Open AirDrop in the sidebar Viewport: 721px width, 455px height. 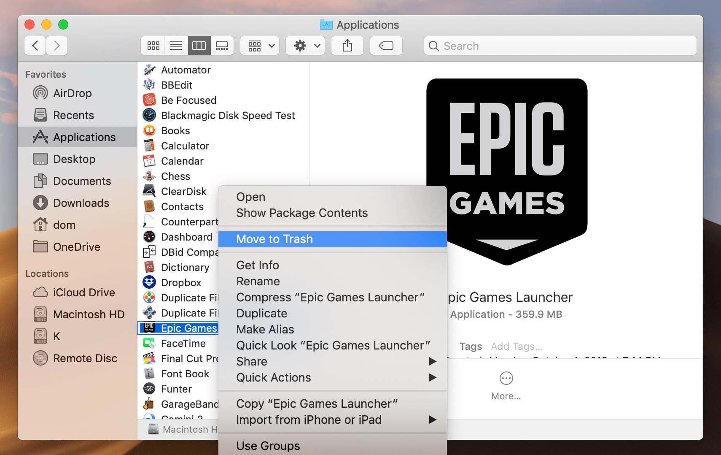click(77, 93)
